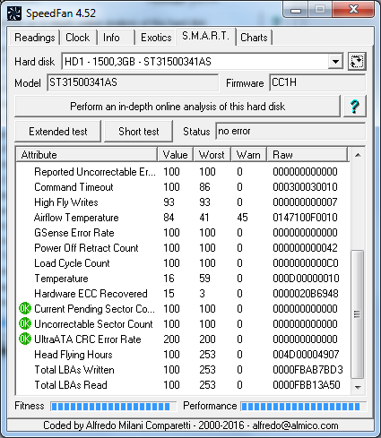
Task: Click the Performance progress bar
Action: click(x=303, y=407)
